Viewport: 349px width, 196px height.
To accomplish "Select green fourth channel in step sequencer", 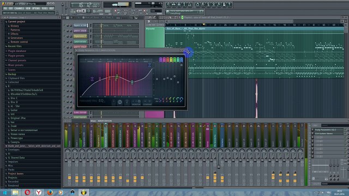I will [80, 41].
